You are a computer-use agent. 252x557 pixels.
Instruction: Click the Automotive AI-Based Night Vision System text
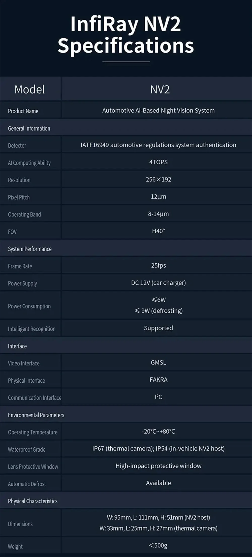point(158,110)
